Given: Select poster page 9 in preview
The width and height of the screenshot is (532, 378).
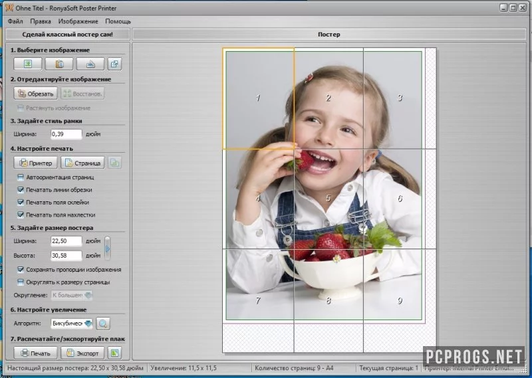Looking at the screenshot, I should (x=400, y=301).
